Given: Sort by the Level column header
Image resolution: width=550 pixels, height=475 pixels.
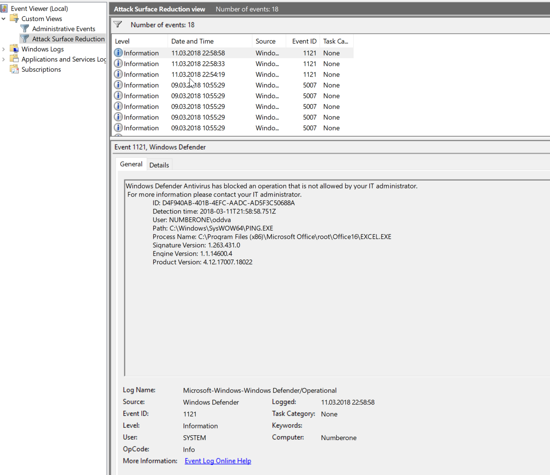Looking at the screenshot, I should click(x=122, y=41).
